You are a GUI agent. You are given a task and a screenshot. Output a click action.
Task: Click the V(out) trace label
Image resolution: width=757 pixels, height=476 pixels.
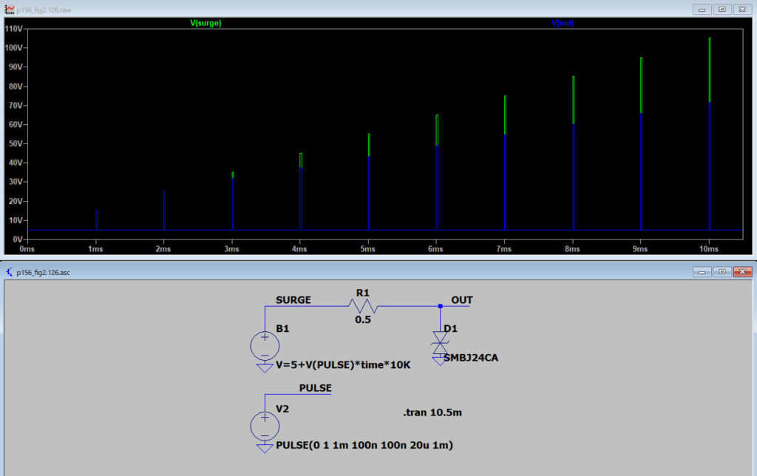563,23
